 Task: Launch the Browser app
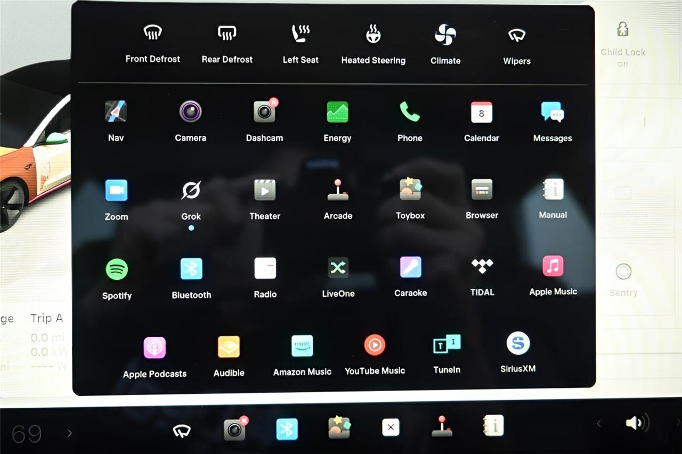tap(482, 189)
